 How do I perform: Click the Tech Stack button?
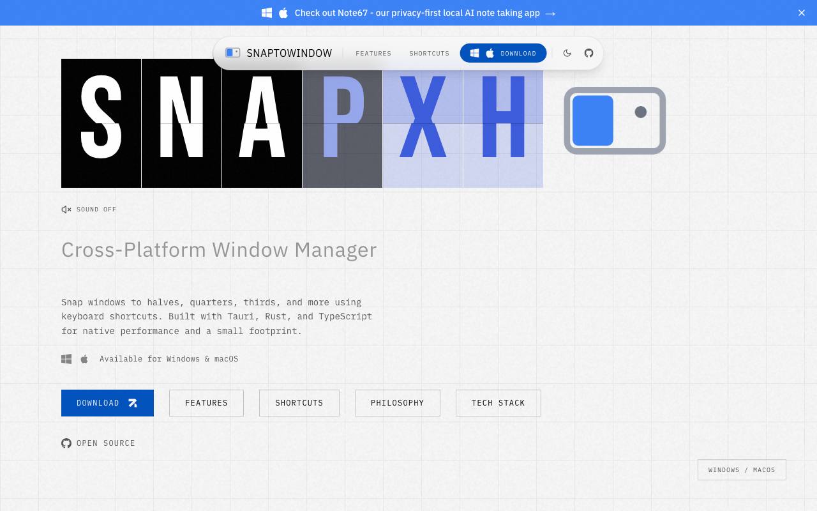[x=498, y=403]
